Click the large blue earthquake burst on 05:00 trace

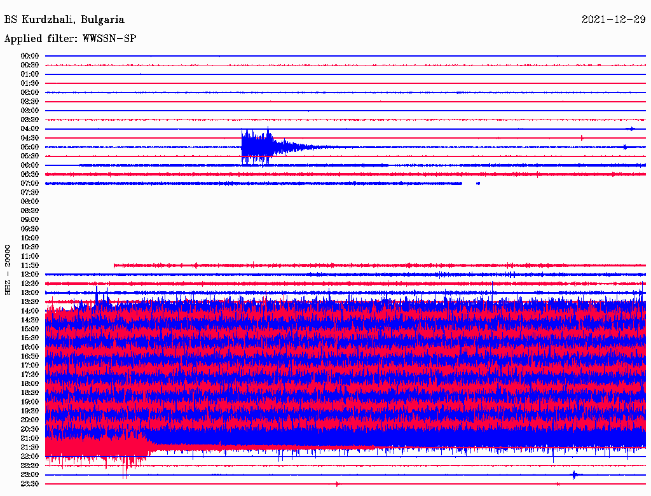pos(257,146)
